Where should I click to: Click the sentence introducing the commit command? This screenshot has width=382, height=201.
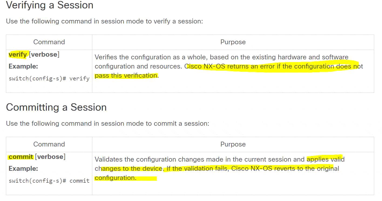coord(107,124)
